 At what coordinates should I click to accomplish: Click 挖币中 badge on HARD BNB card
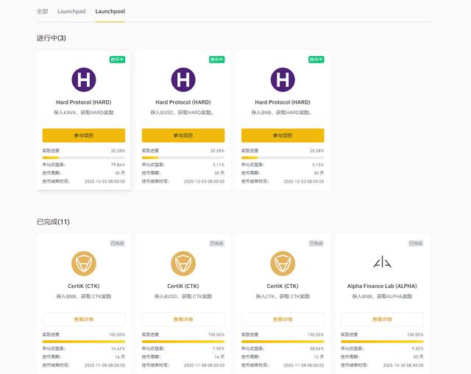point(316,60)
